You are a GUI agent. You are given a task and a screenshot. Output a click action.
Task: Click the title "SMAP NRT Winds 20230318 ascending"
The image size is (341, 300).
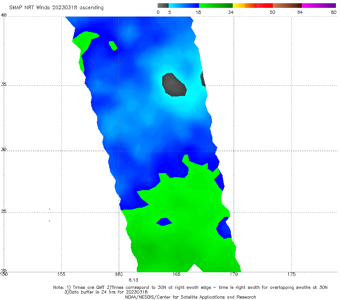pos(56,7)
